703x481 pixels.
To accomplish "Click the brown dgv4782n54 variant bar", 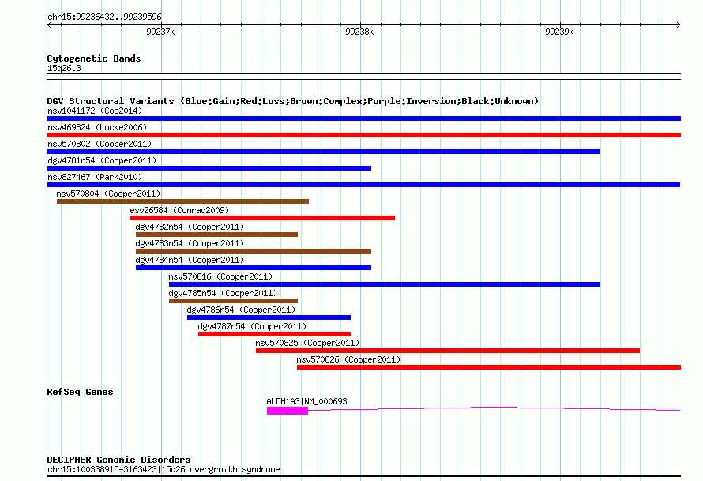I will 216,235.
